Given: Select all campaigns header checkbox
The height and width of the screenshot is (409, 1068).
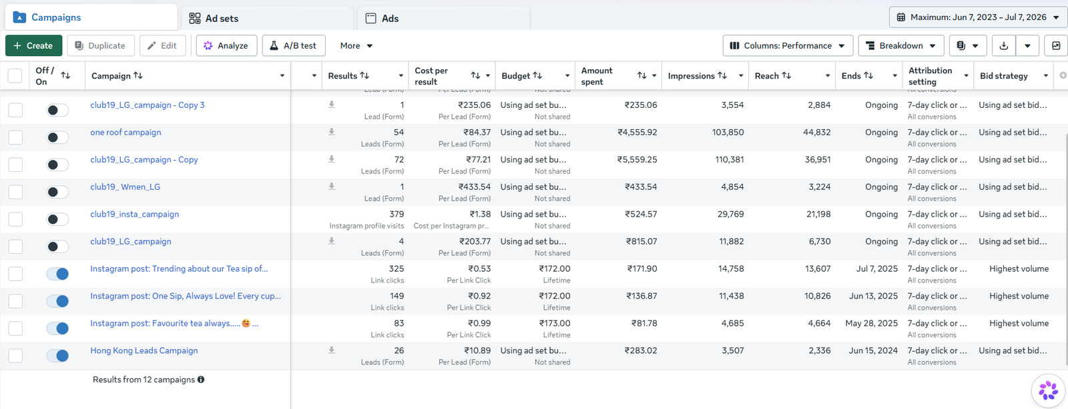Looking at the screenshot, I should tap(15, 75).
